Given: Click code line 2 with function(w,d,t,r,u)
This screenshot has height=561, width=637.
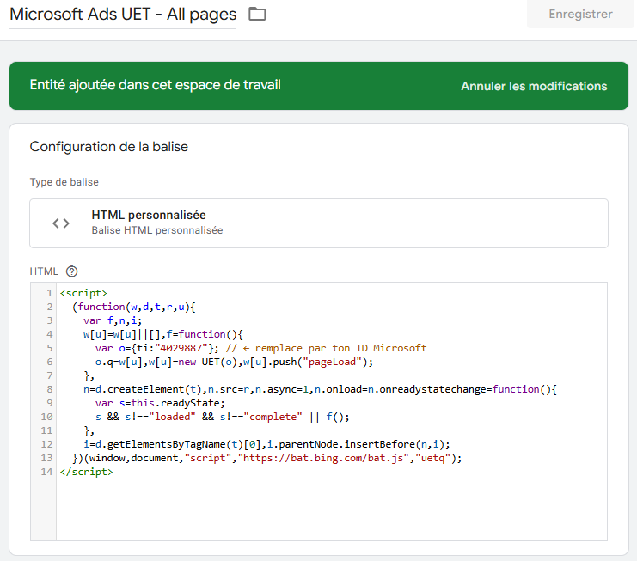Looking at the screenshot, I should pyautogui.click(x=133, y=307).
